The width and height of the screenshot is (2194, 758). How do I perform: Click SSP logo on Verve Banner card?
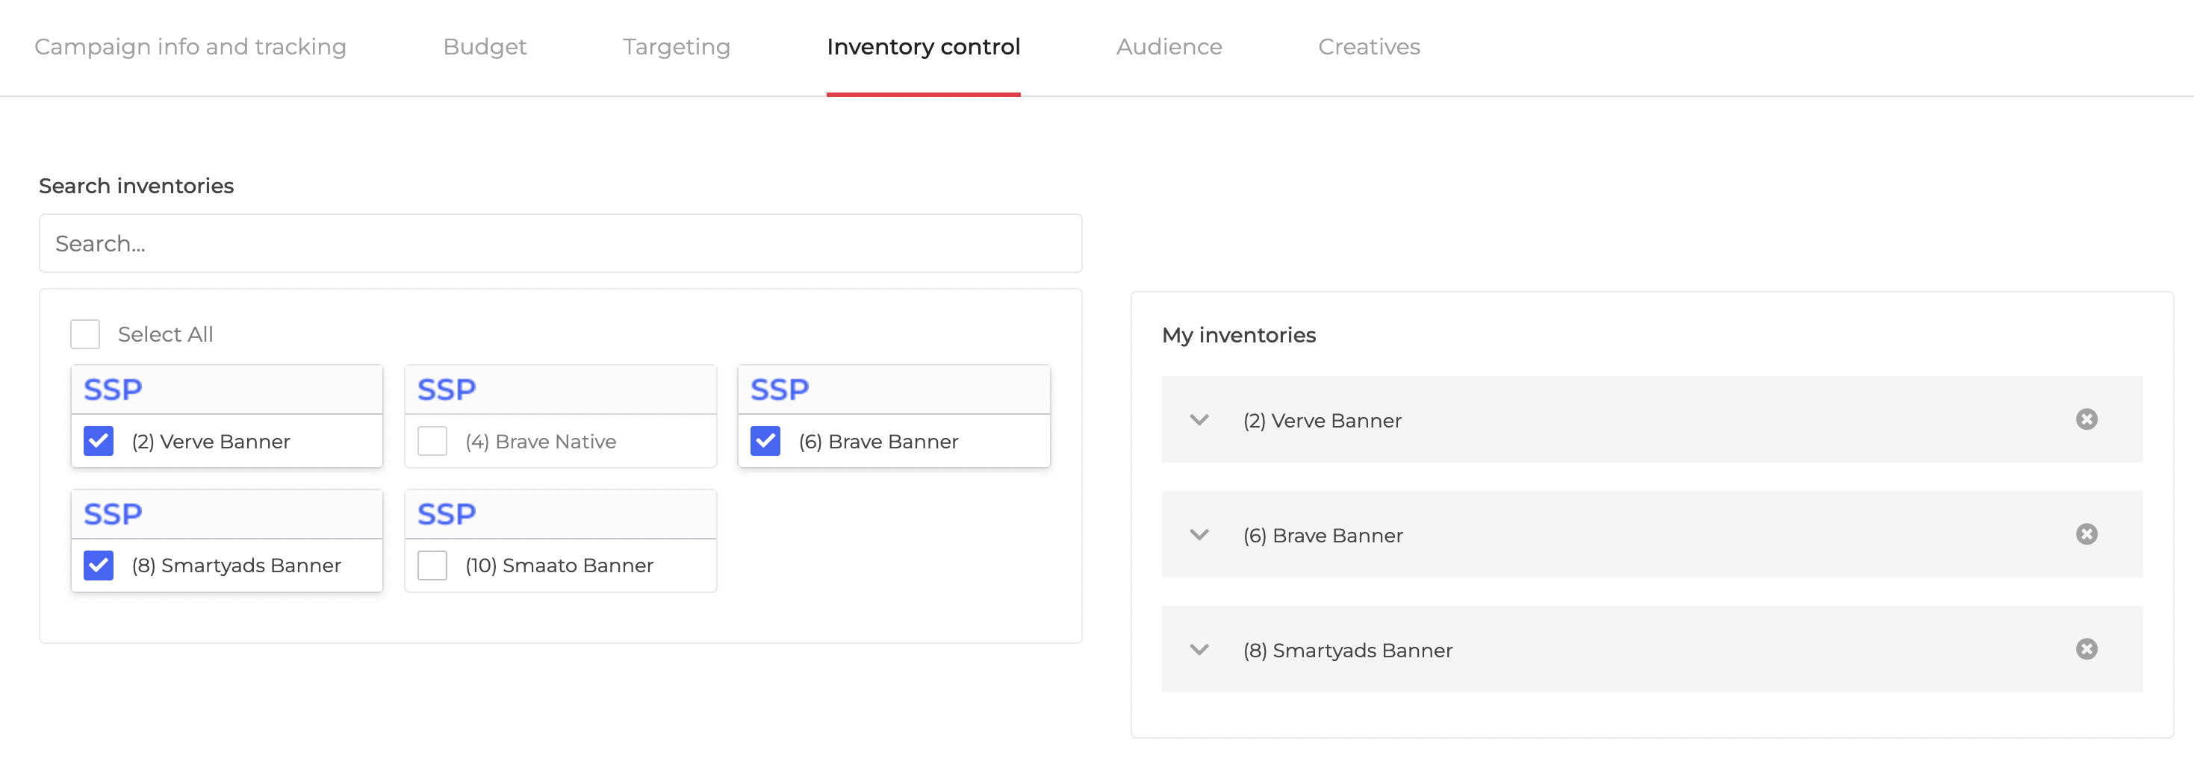[113, 389]
